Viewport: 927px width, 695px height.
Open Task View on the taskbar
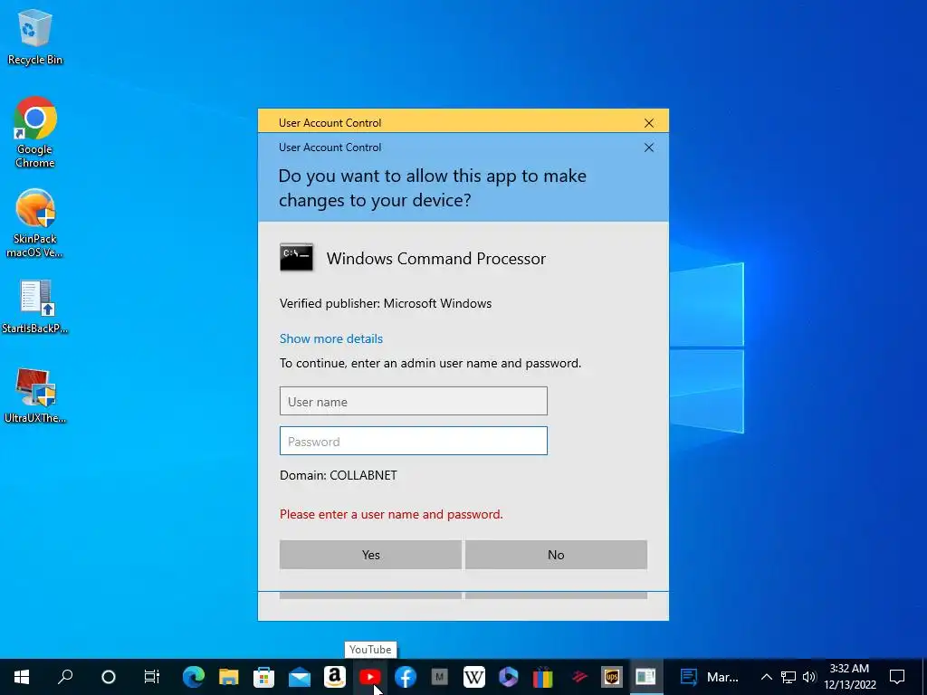(x=151, y=677)
